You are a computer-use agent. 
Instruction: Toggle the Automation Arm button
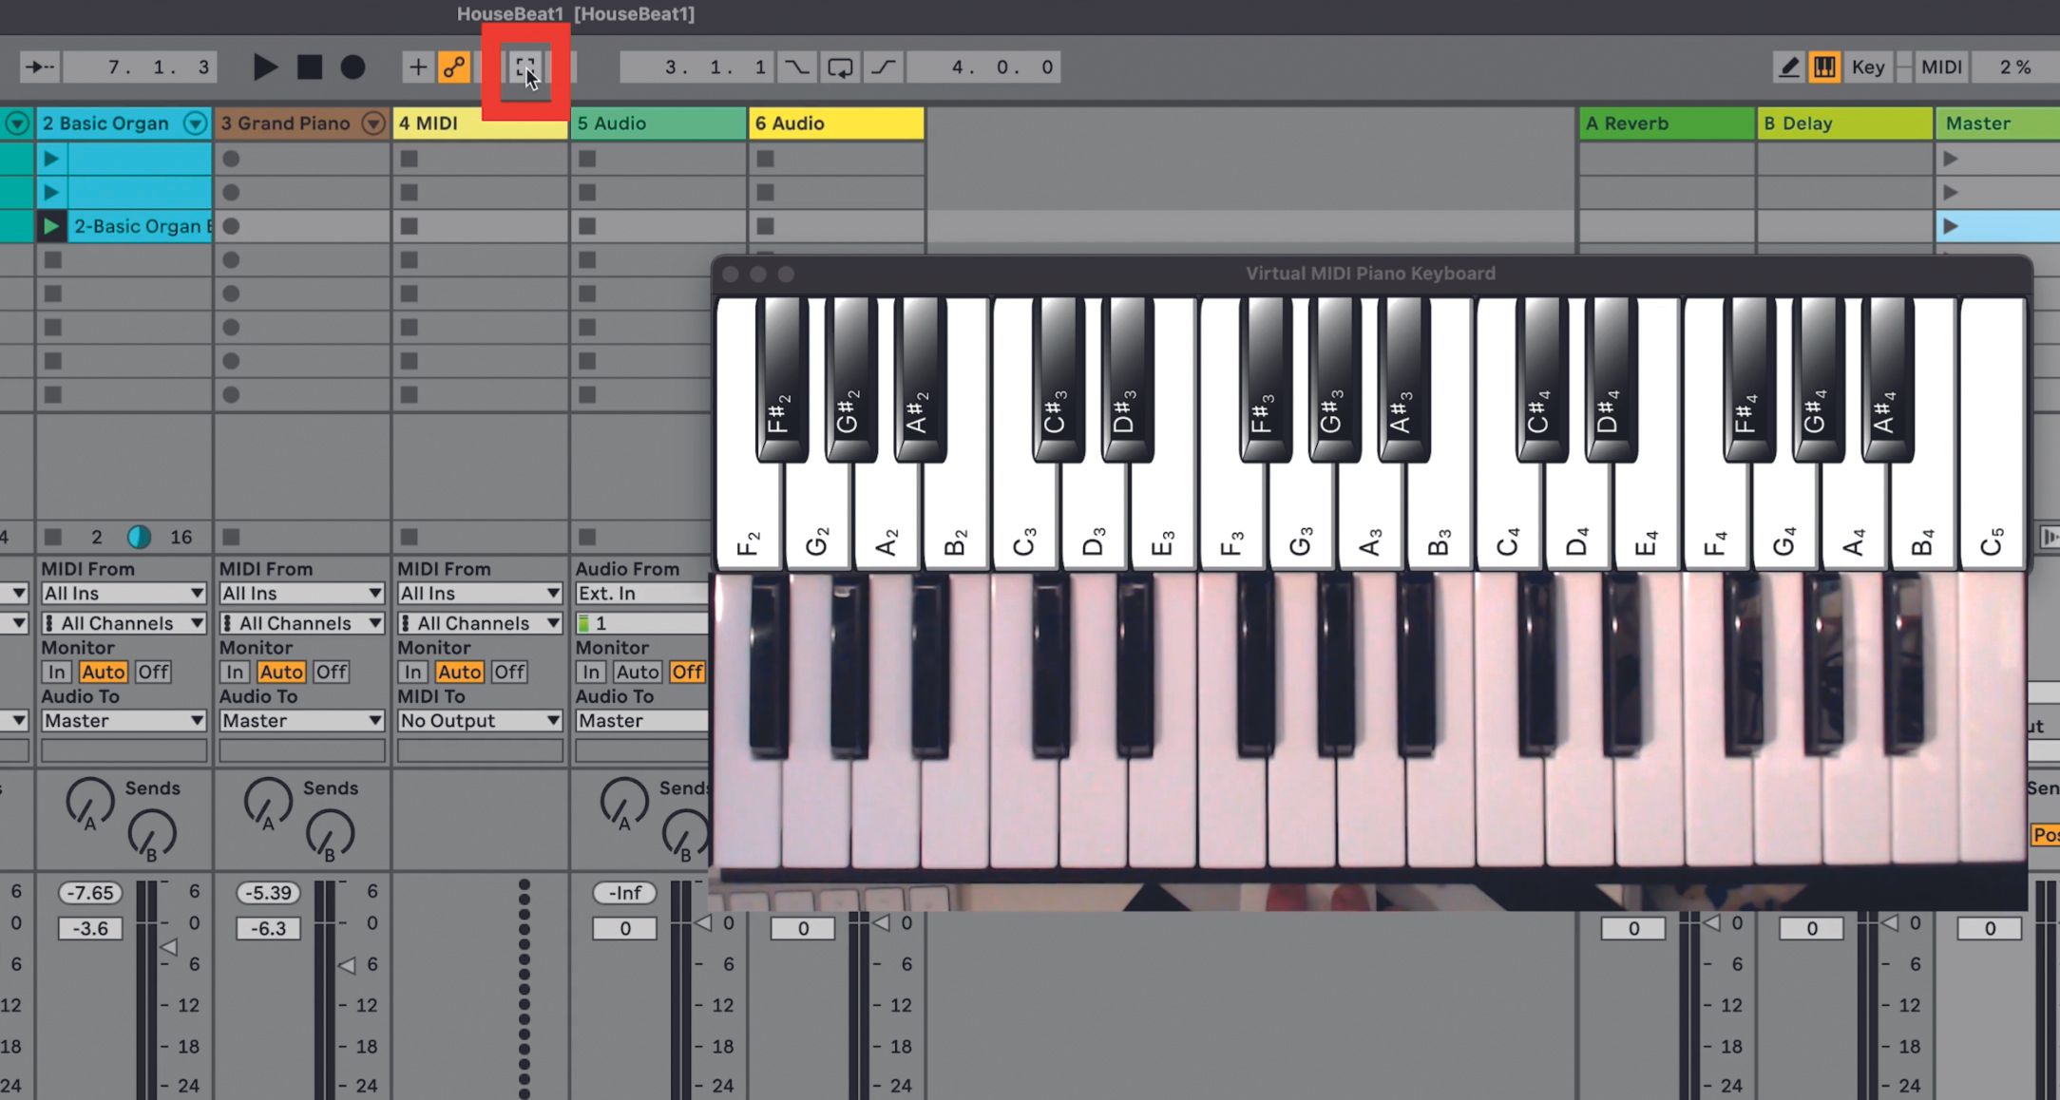[454, 67]
